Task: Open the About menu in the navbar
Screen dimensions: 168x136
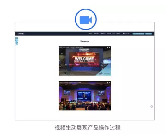Action: tap(90, 34)
